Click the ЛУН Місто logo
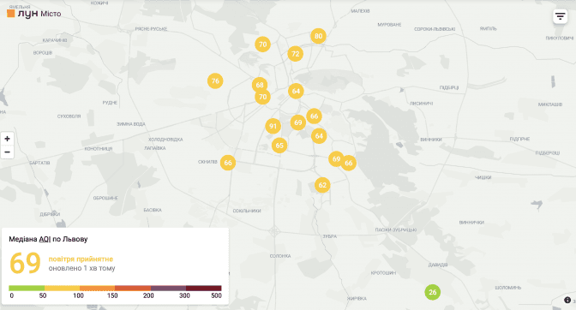576x310 pixels. pos(34,14)
